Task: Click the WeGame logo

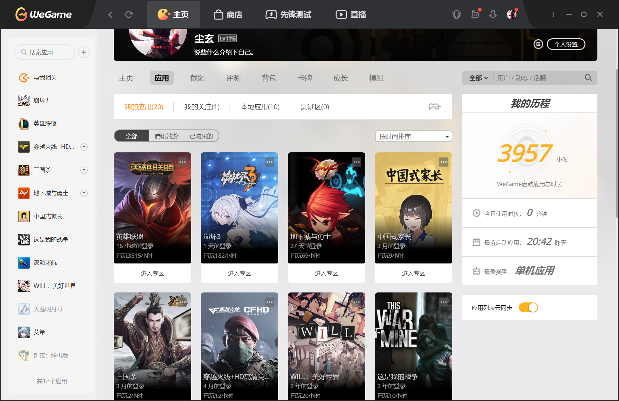Action: [x=44, y=14]
